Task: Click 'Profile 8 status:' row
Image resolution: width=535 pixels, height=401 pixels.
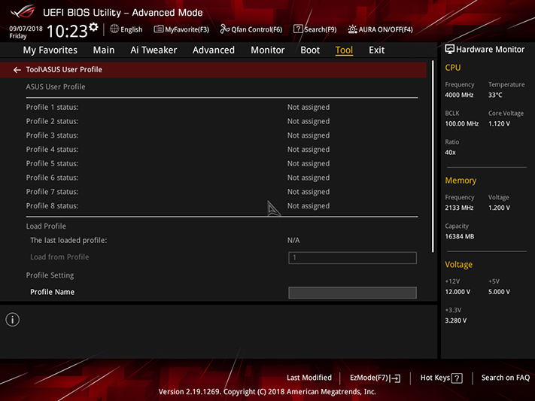Action: (x=222, y=206)
